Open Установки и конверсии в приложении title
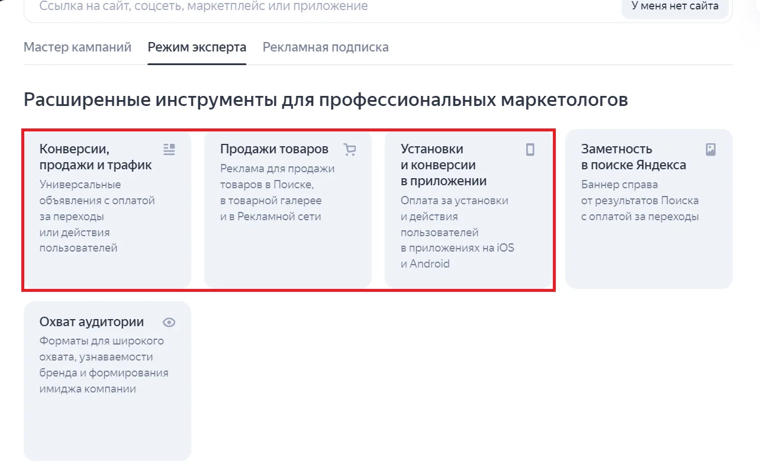Viewport: 760px width, 473px height. point(443,165)
